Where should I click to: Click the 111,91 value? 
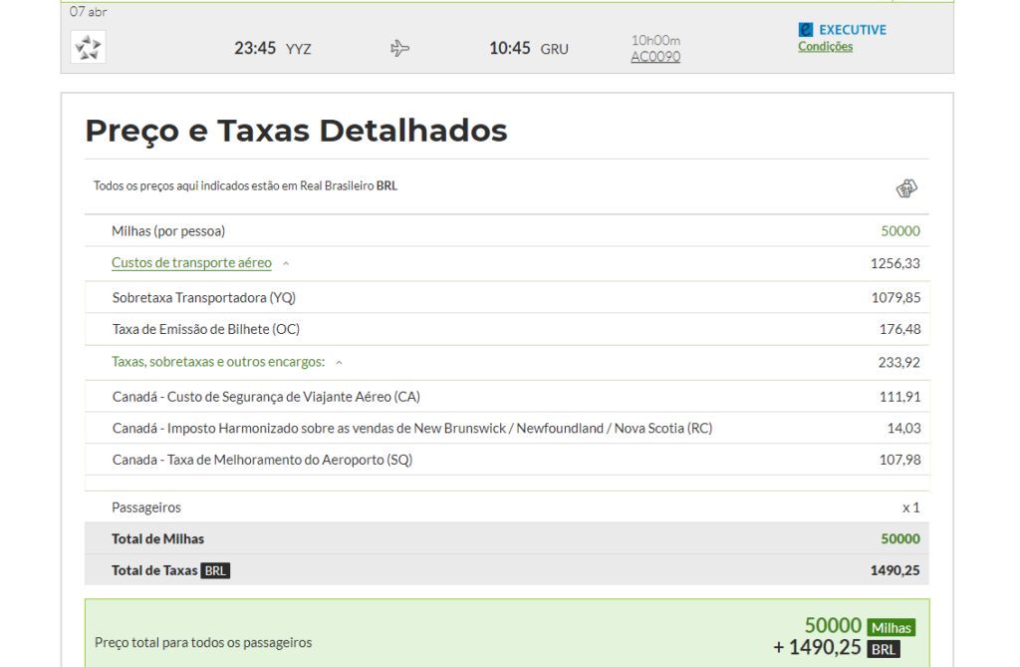899,397
